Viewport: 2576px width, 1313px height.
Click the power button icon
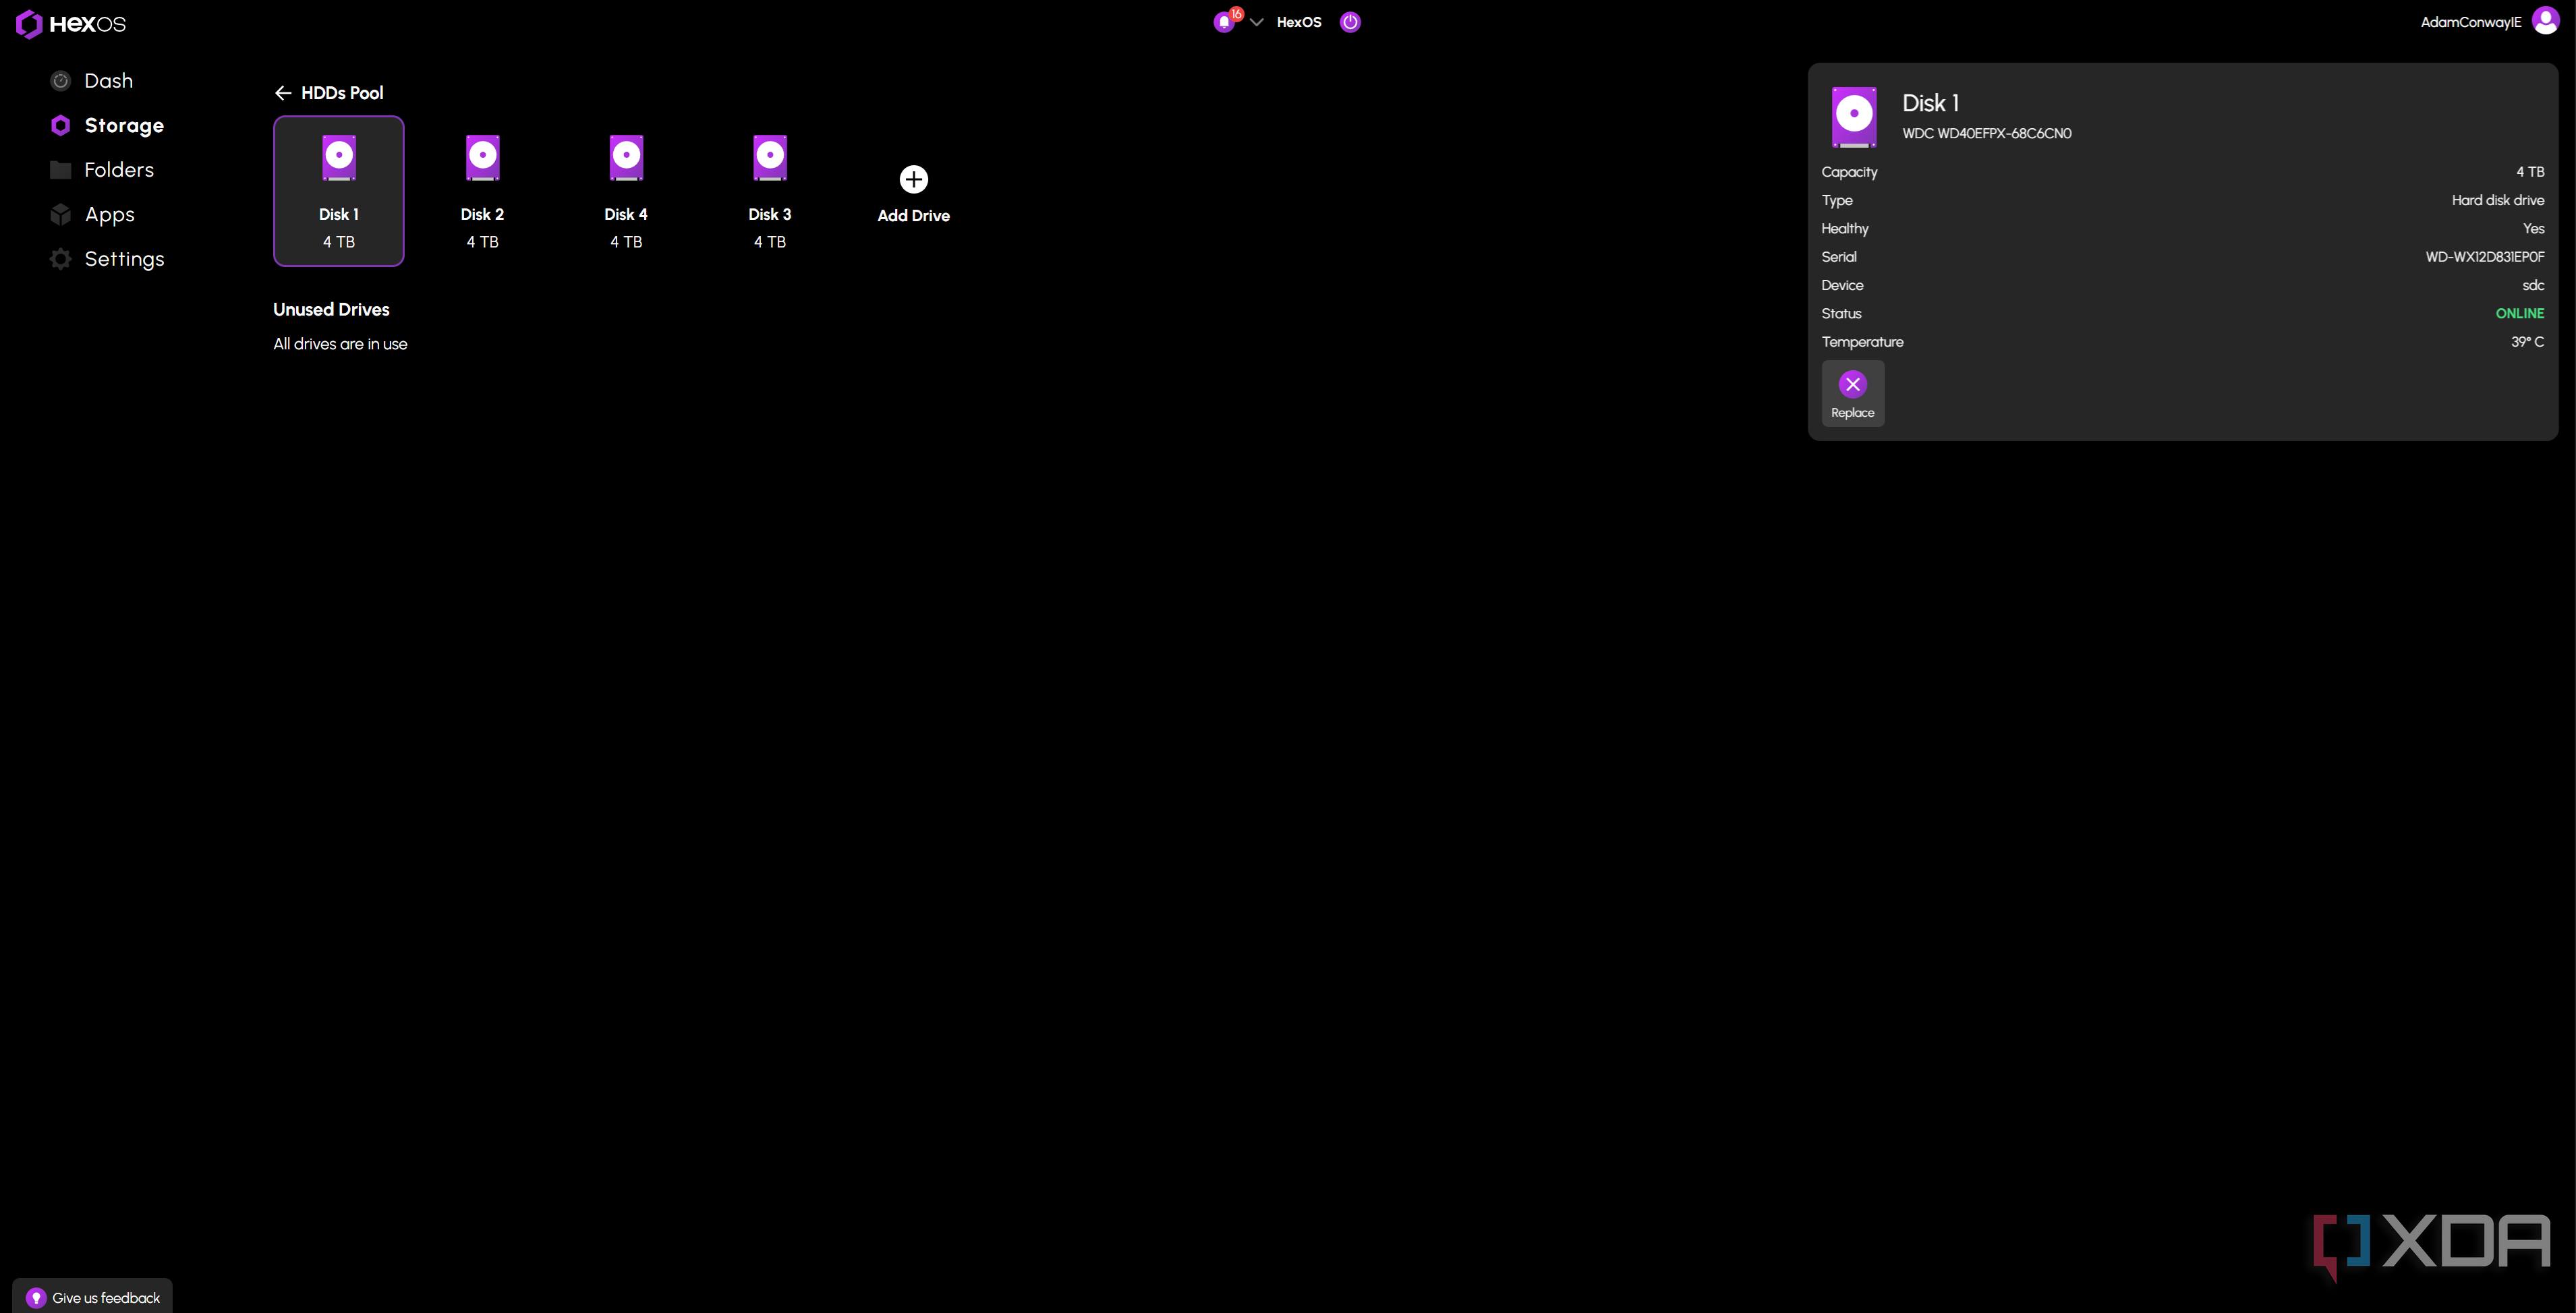[x=1350, y=22]
